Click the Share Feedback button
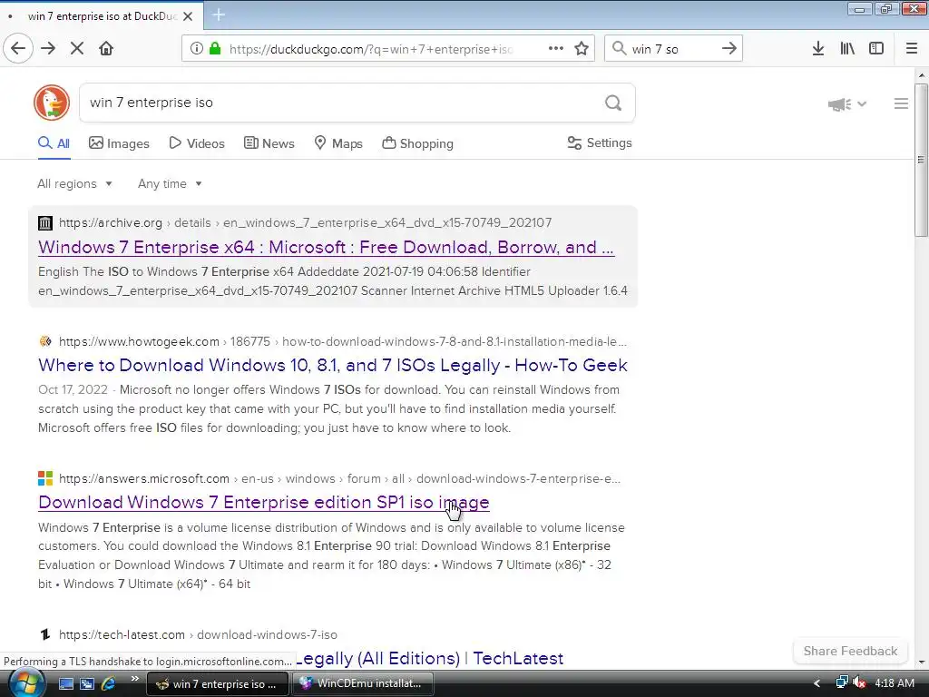 pos(850,651)
